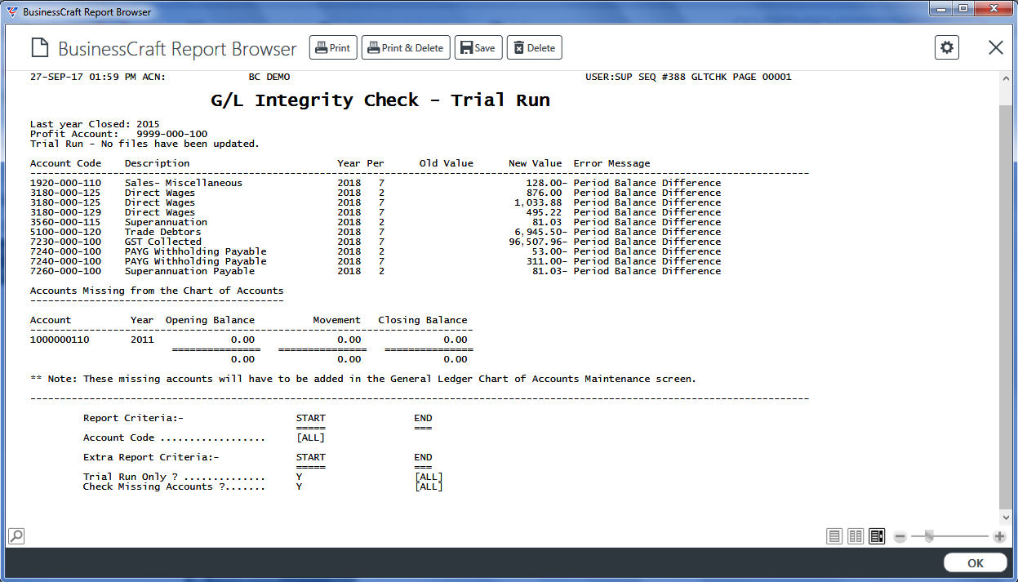Viewport: 1018px width, 582px height.
Task: Click the note about adding missing accounts
Action: click(363, 379)
